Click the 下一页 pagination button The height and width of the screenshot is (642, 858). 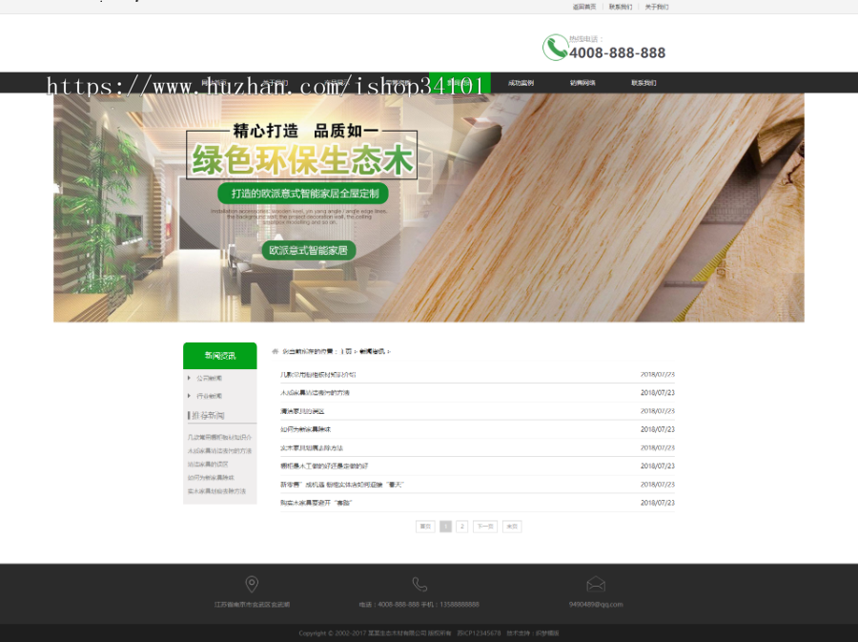(x=484, y=526)
